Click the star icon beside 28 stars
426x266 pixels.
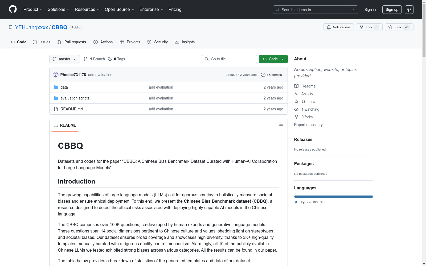[296, 102]
